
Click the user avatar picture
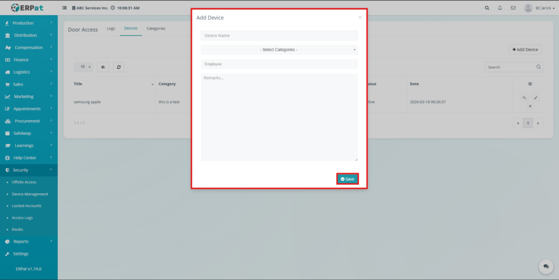(528, 8)
